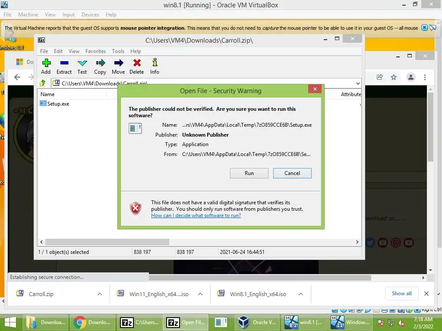Open the Windows Start button
The width and height of the screenshot is (442, 331).
coord(10,322)
